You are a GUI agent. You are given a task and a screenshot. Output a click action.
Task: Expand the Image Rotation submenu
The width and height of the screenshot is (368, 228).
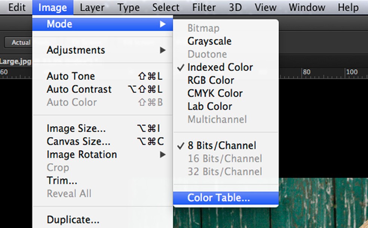82,155
